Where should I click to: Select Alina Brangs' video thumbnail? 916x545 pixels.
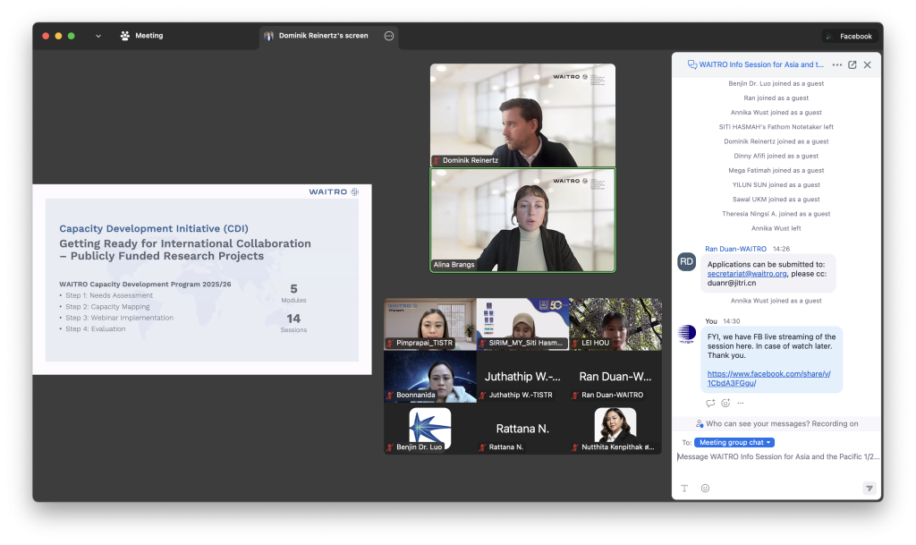(522, 220)
